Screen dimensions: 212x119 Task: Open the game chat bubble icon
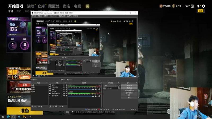67,112
